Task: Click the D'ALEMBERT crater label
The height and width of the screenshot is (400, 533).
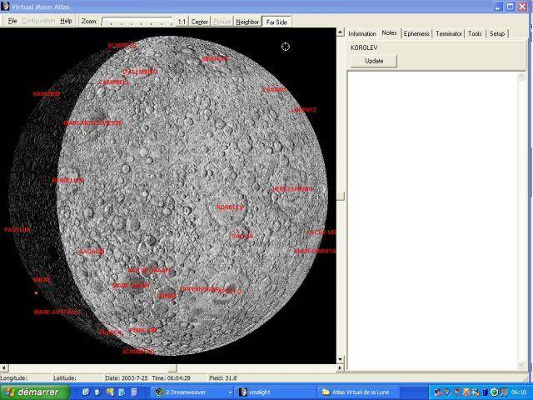Action: point(141,72)
